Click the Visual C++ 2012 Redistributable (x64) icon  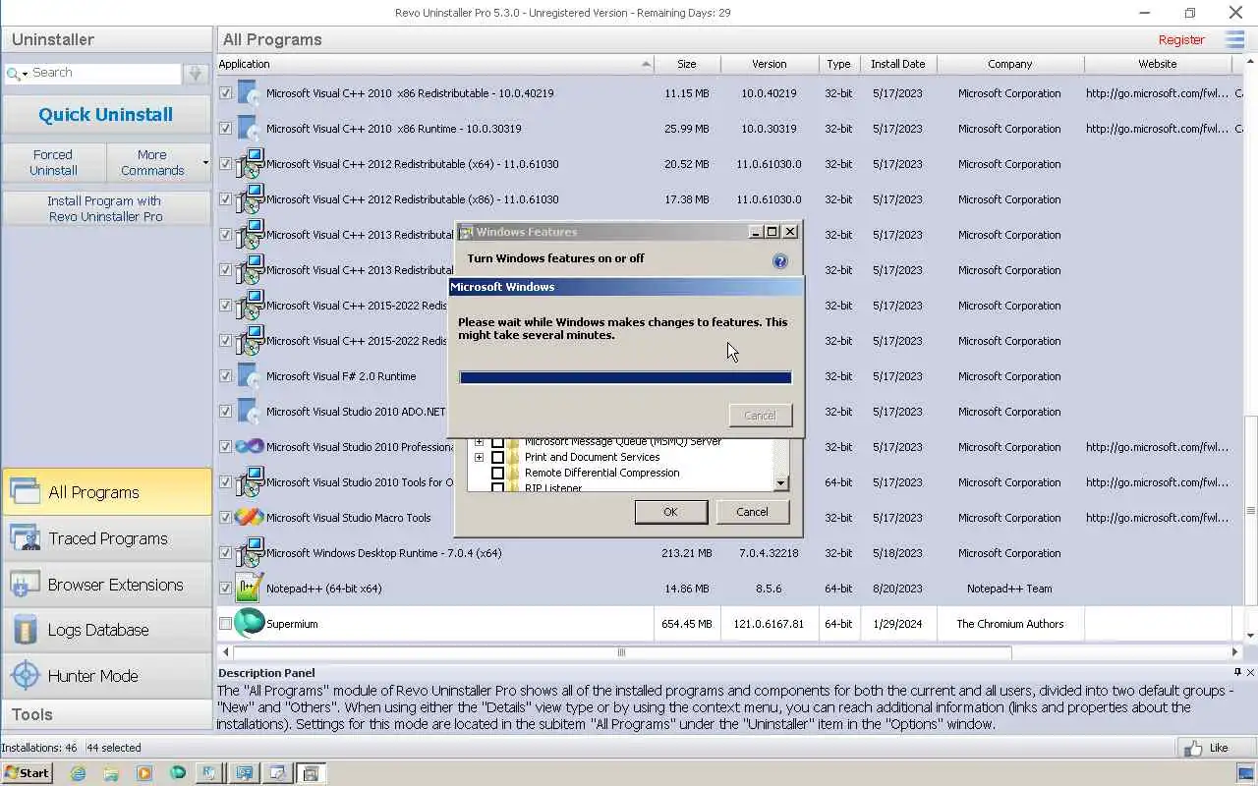[250, 164]
